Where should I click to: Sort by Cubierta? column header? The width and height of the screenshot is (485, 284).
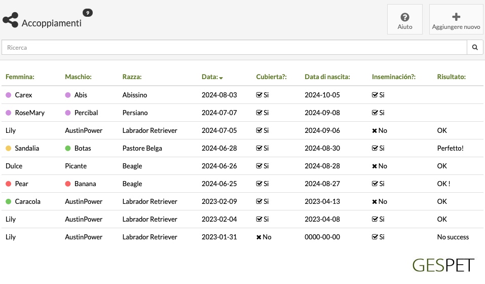271,77
